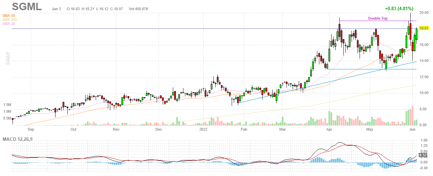
Task: Click the 0.52 MACD value tag
Action: [423, 155]
